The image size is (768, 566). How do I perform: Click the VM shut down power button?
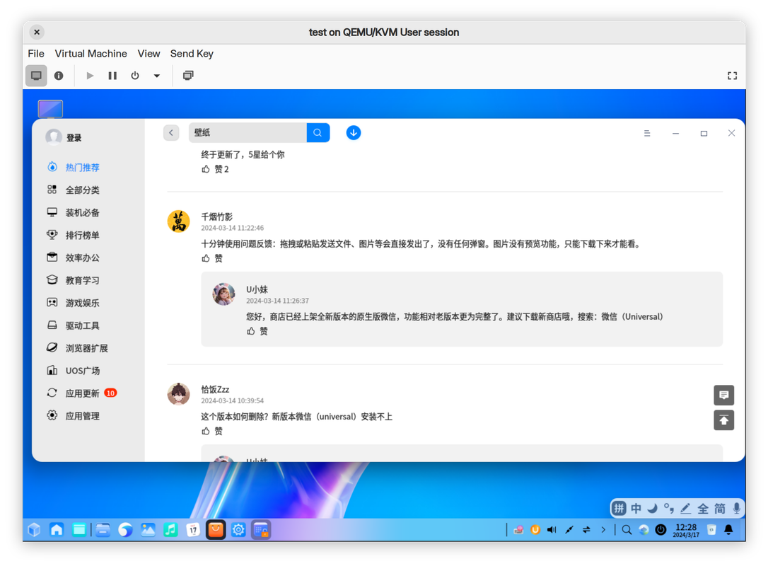pyautogui.click(x=134, y=76)
